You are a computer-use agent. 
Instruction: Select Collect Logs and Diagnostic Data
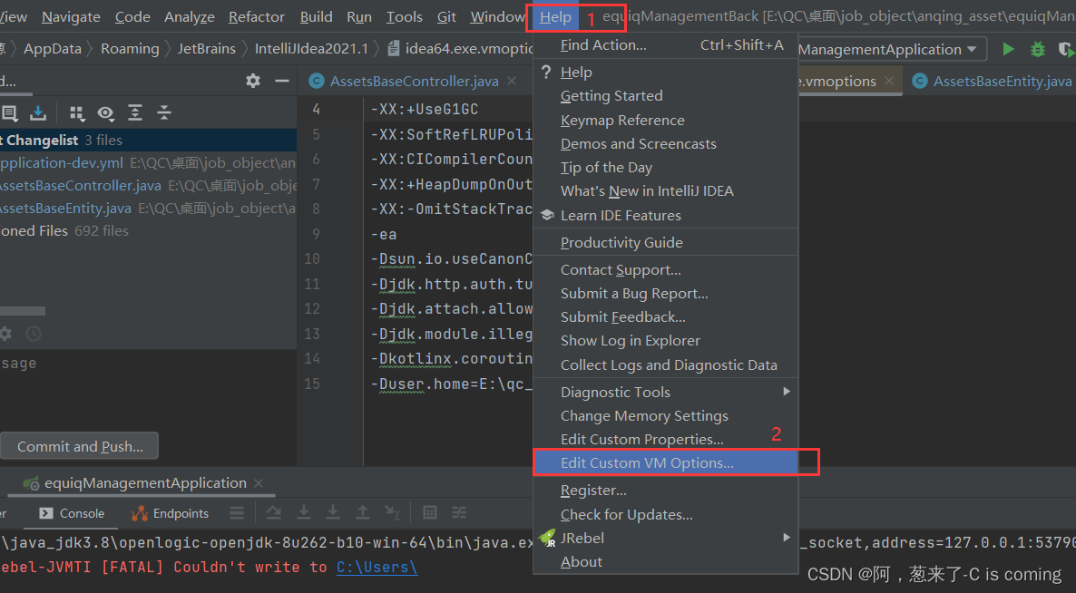pyautogui.click(x=666, y=365)
